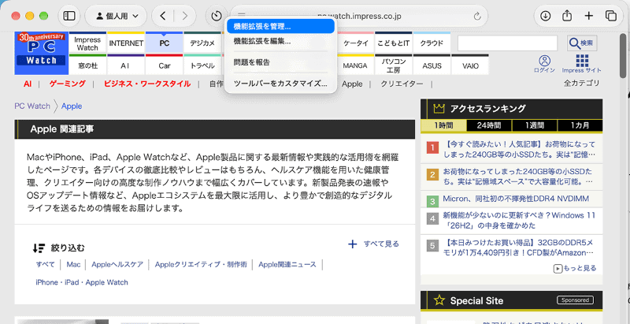Open the MANGA nav tab
The width and height of the screenshot is (630, 324).
click(356, 65)
